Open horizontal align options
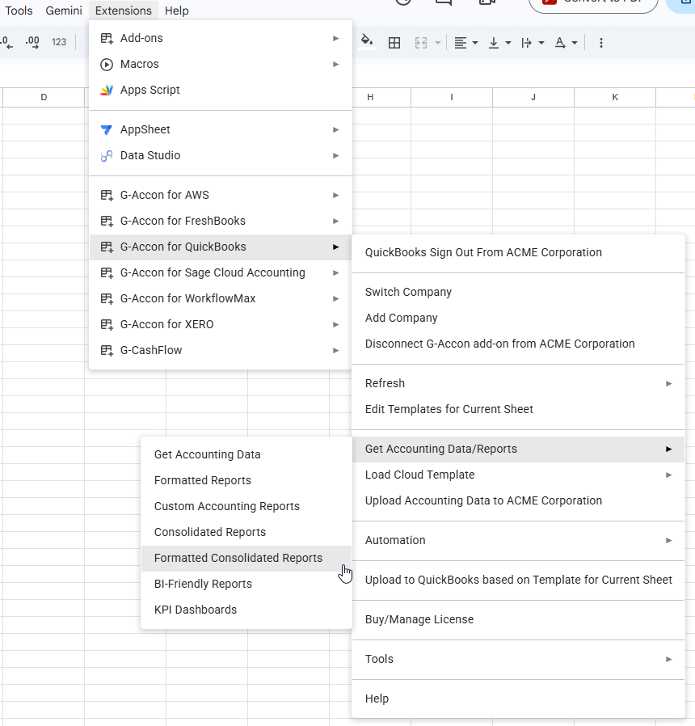695x726 pixels. [x=466, y=43]
